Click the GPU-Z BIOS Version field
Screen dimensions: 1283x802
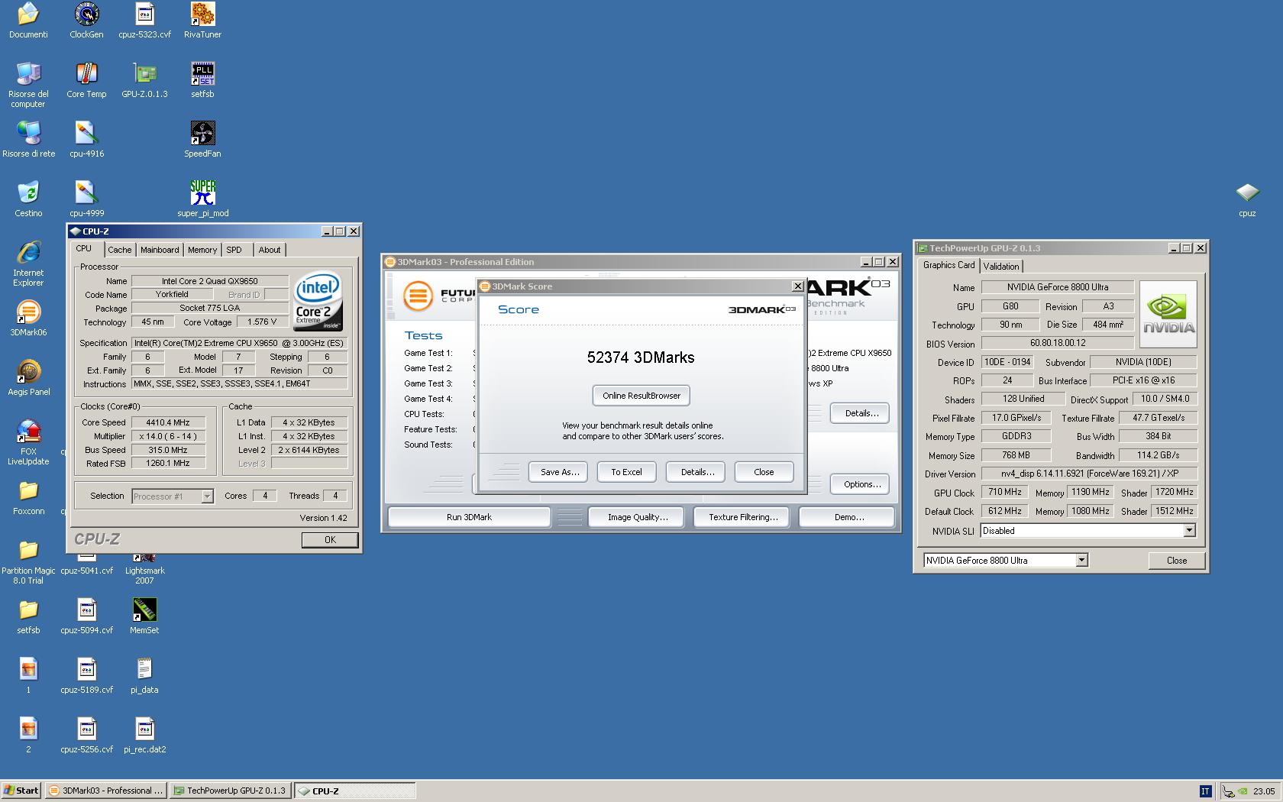tap(1057, 343)
